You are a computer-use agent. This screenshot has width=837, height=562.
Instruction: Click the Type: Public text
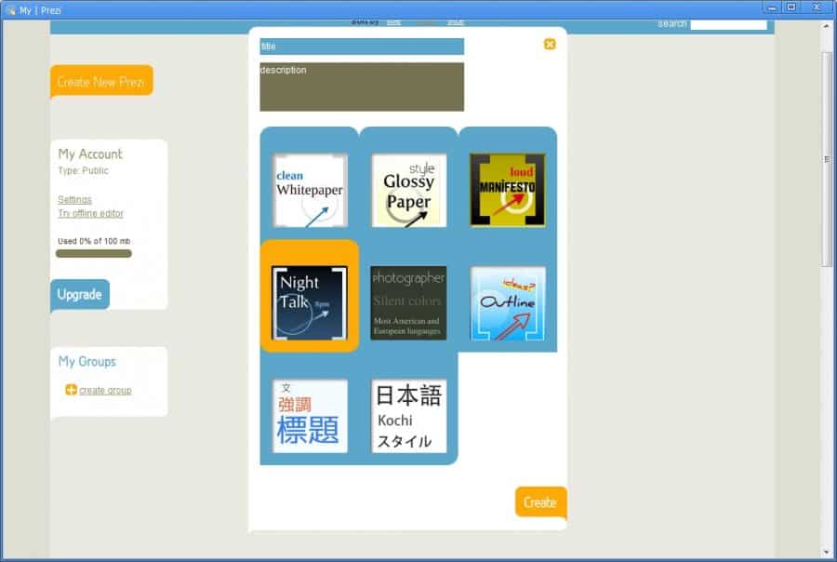[84, 171]
